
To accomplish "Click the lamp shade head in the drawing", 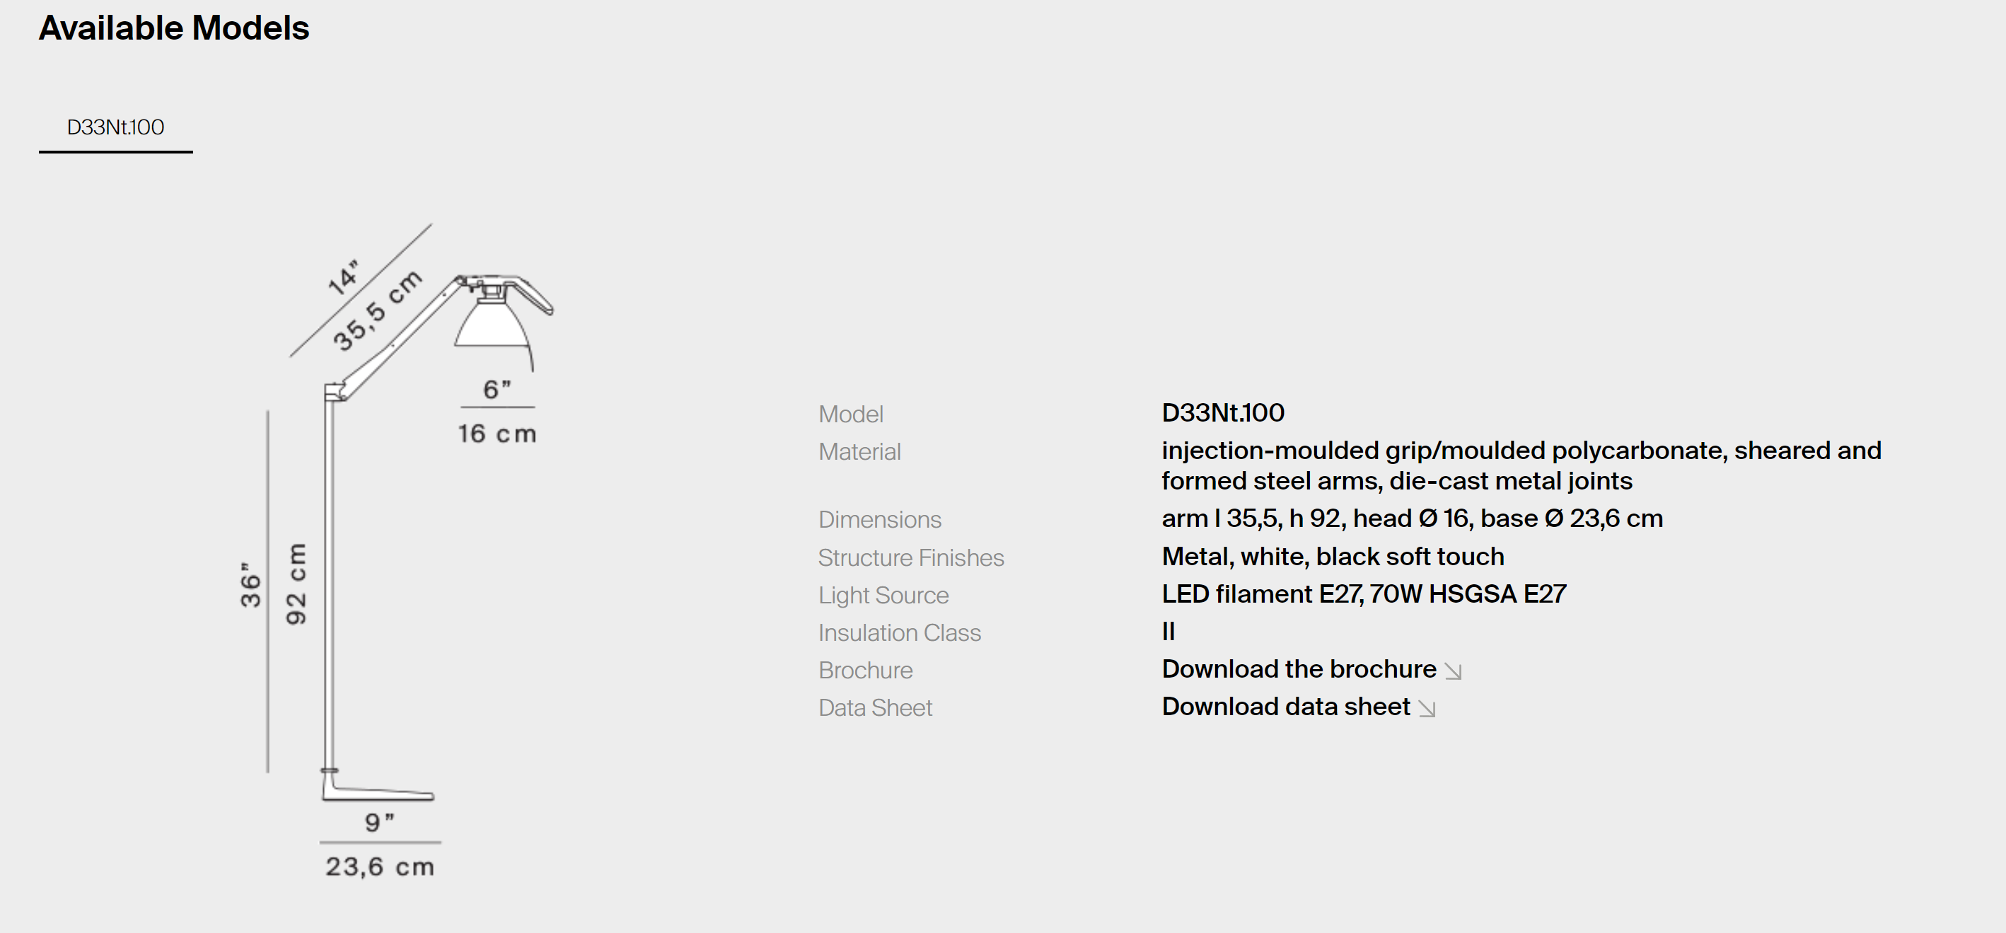I will point(492,325).
